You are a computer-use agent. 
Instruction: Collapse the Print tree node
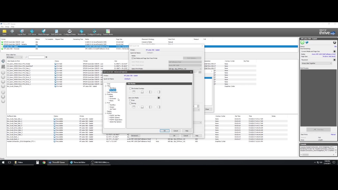[106, 103]
